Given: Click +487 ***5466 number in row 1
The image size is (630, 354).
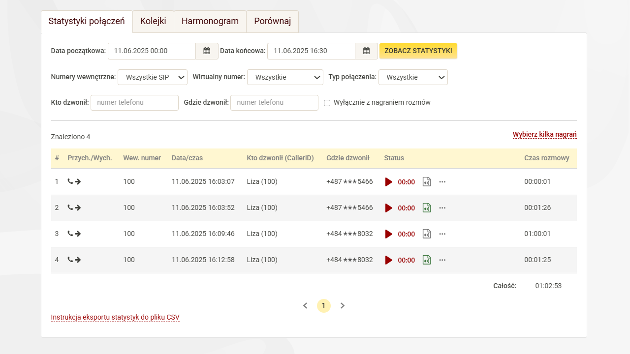Looking at the screenshot, I should click(349, 182).
